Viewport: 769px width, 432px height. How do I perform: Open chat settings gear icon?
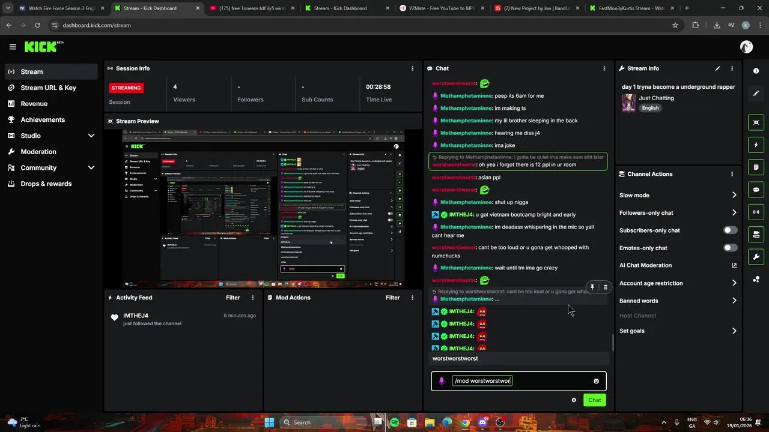574,400
